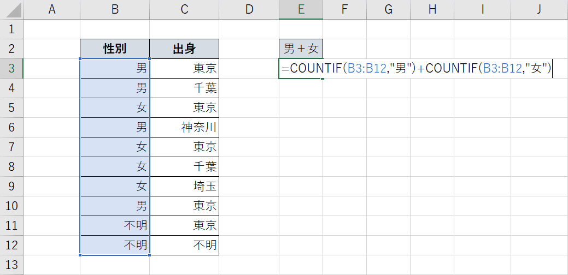Select row 9 header
Image resolution: width=568 pixels, height=275 pixels.
tap(11, 187)
